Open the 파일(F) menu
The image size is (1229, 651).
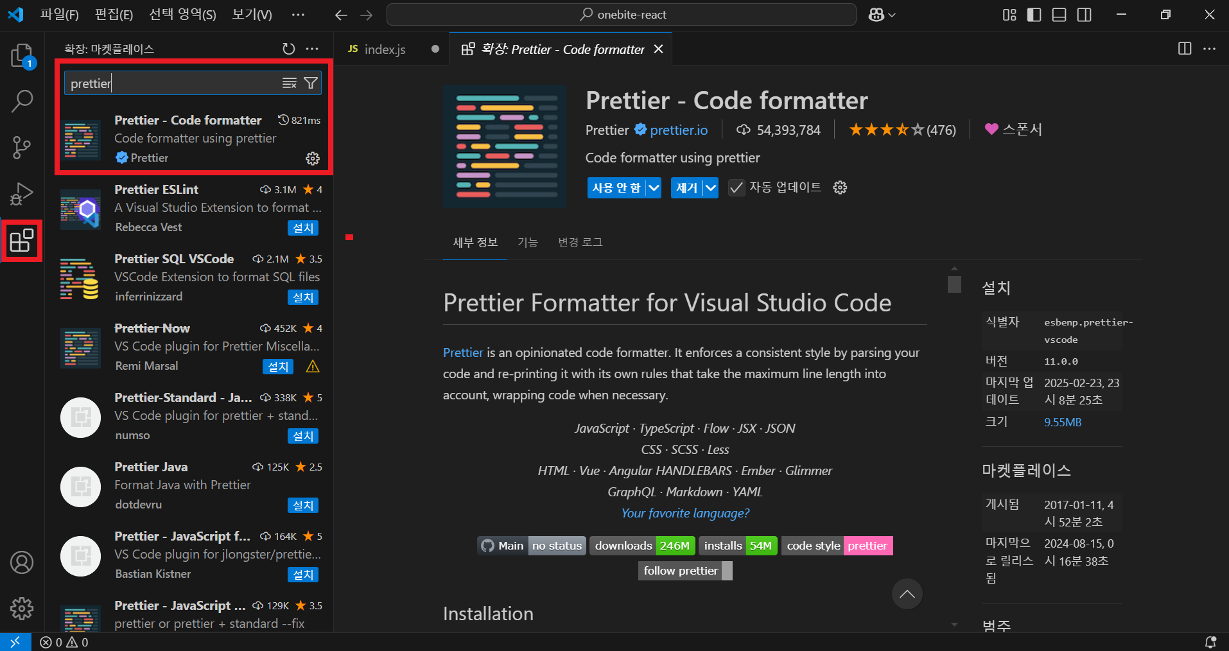click(60, 15)
